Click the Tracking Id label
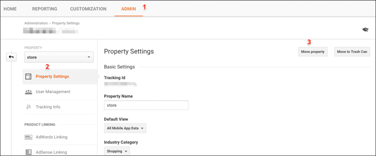The image size is (376, 156). (x=114, y=78)
